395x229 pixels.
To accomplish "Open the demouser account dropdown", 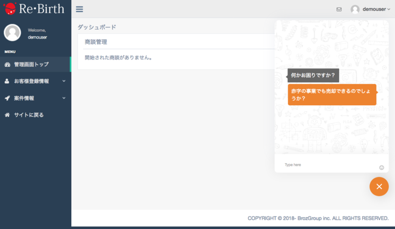I will 376,9.
